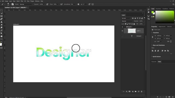Select the Hand tool
The height and width of the screenshot is (98, 175).
pos(1,36)
